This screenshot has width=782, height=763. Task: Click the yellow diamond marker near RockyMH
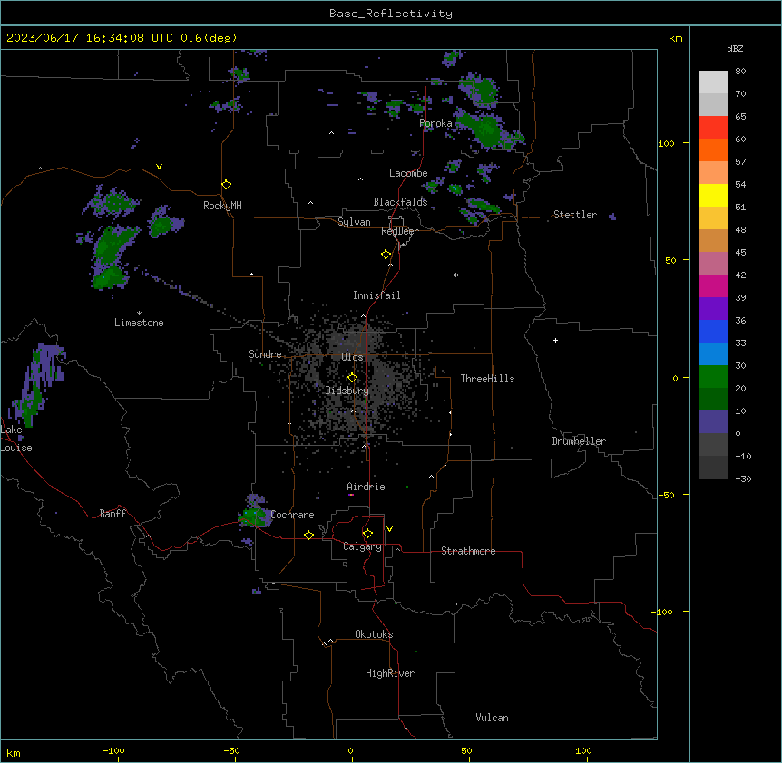[227, 185]
